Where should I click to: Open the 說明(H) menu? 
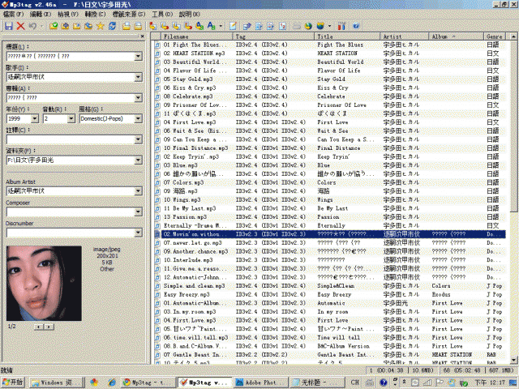click(189, 15)
